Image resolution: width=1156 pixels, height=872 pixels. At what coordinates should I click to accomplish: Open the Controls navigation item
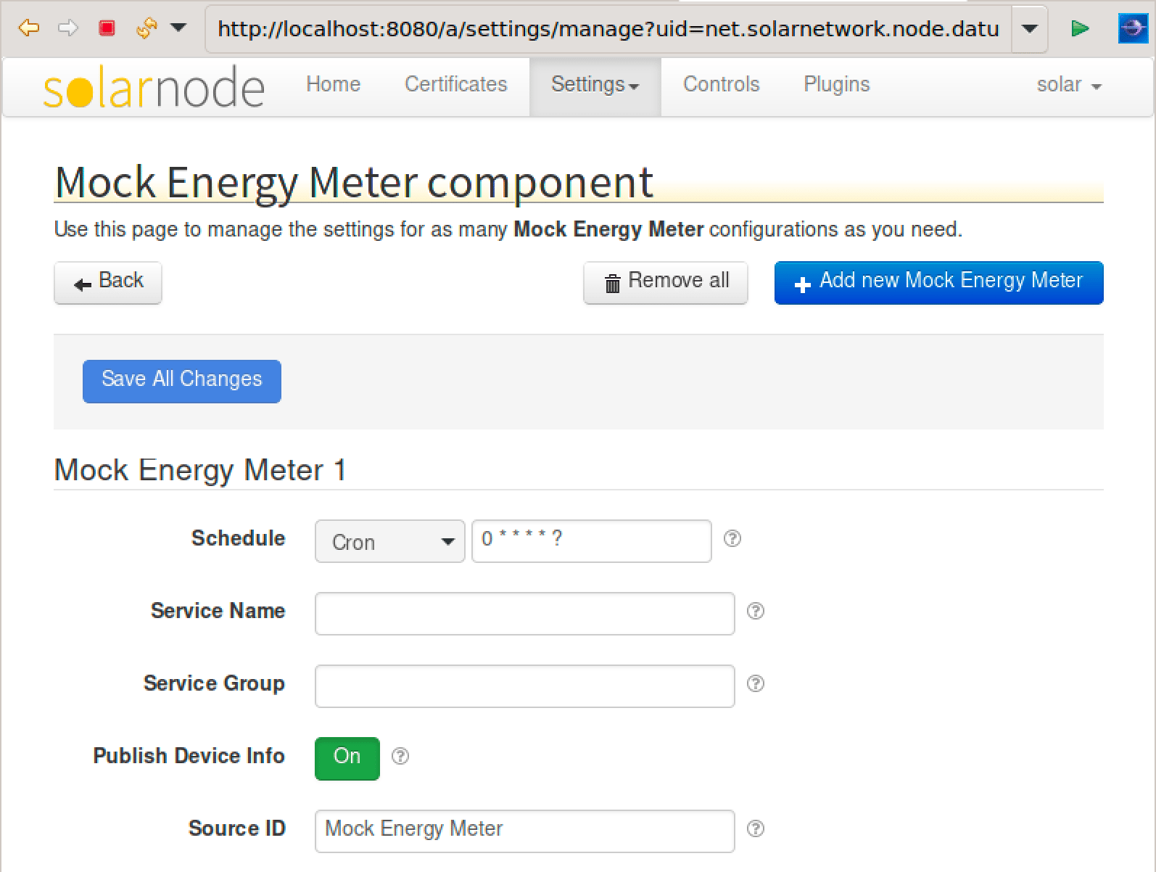[721, 85]
